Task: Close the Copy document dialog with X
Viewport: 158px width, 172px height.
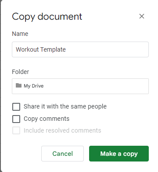Action: tap(142, 16)
